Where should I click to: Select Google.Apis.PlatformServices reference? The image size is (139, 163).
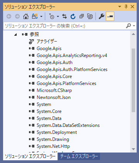tap(66, 83)
